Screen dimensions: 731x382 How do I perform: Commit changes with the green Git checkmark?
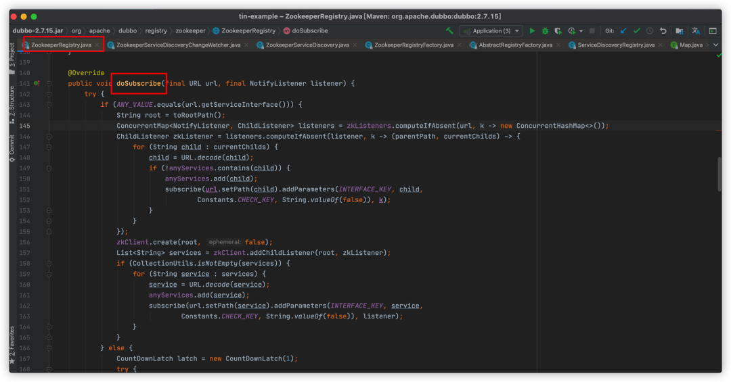(637, 30)
